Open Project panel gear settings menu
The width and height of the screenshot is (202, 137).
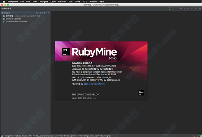coord(45,13)
